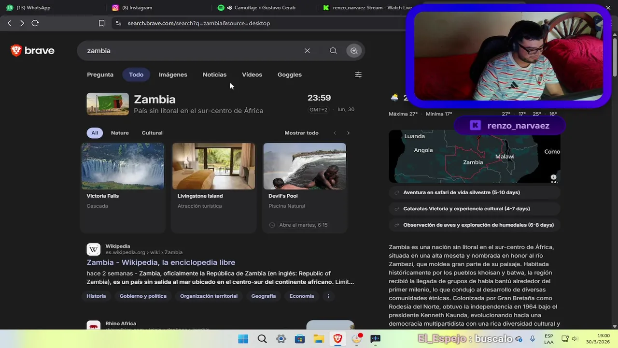Click the AI answer icon in search box
Image resolution: width=618 pixels, height=348 pixels.
tap(354, 51)
